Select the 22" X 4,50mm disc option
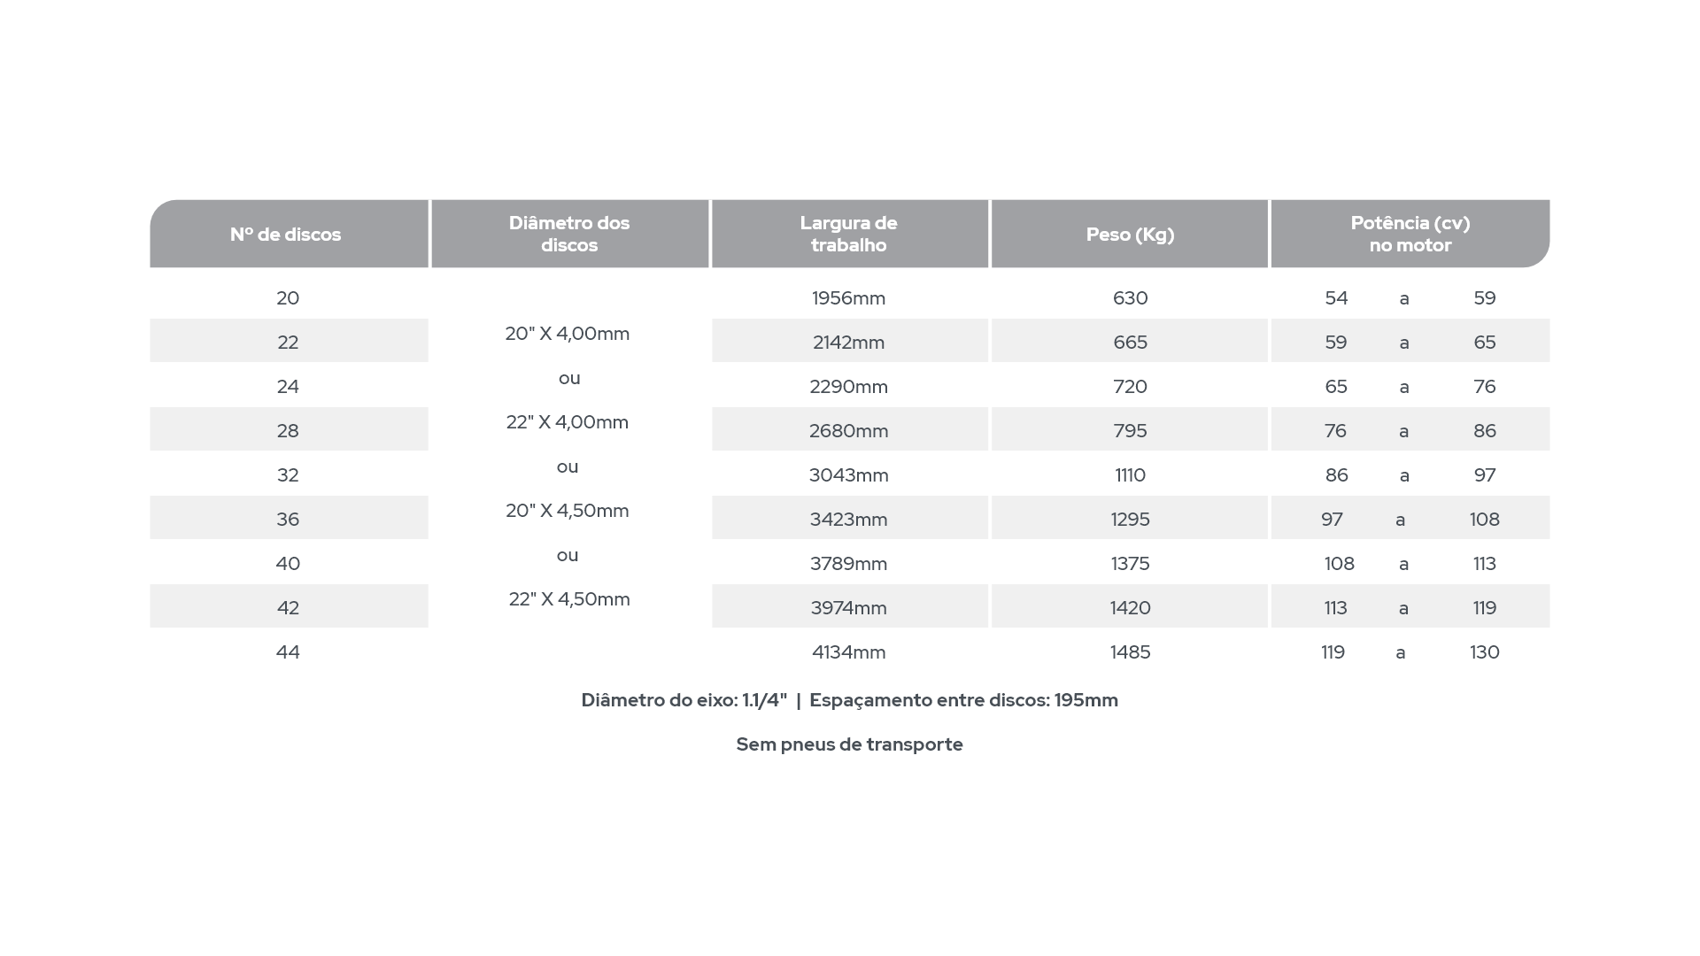 [569, 599]
